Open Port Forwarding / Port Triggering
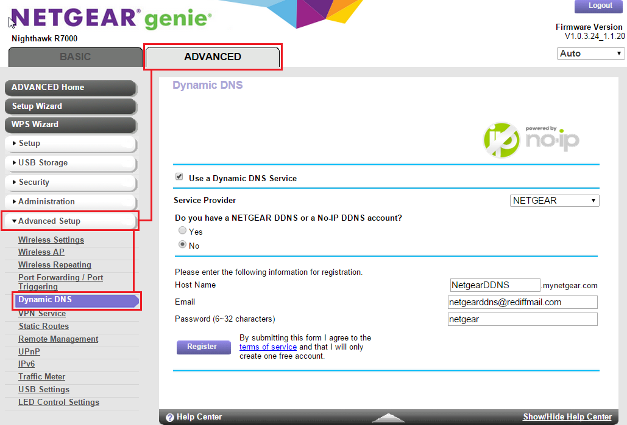Viewport: 627px width, 425px height. click(60, 282)
